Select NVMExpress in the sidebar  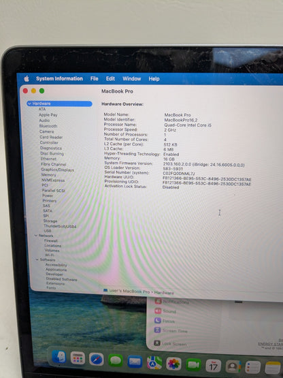[53, 180]
